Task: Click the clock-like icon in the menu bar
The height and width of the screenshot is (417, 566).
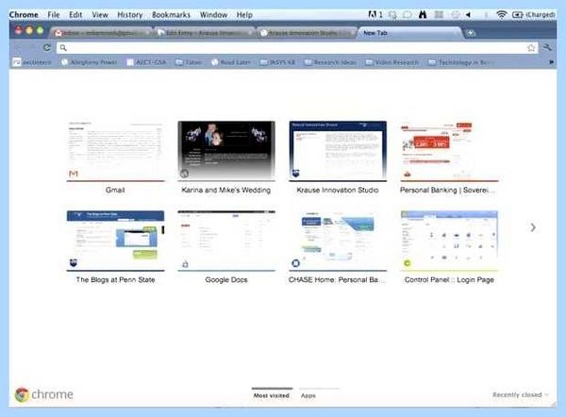Action: pyautogui.click(x=456, y=14)
